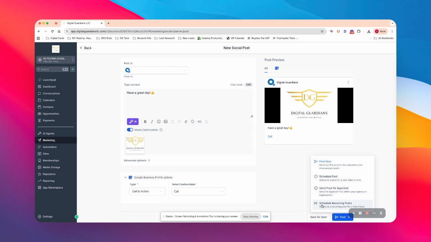Toggle bold text formatting
This screenshot has height=242, width=431.
point(145,122)
